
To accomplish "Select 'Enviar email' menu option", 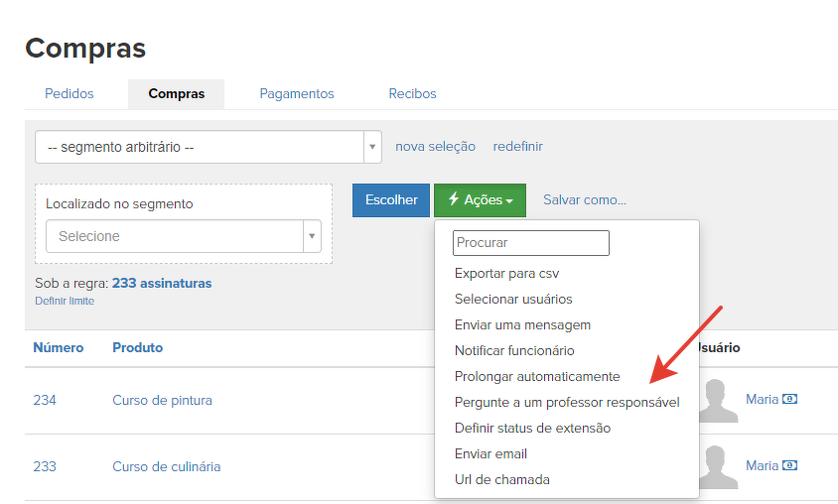I will [x=490, y=453].
